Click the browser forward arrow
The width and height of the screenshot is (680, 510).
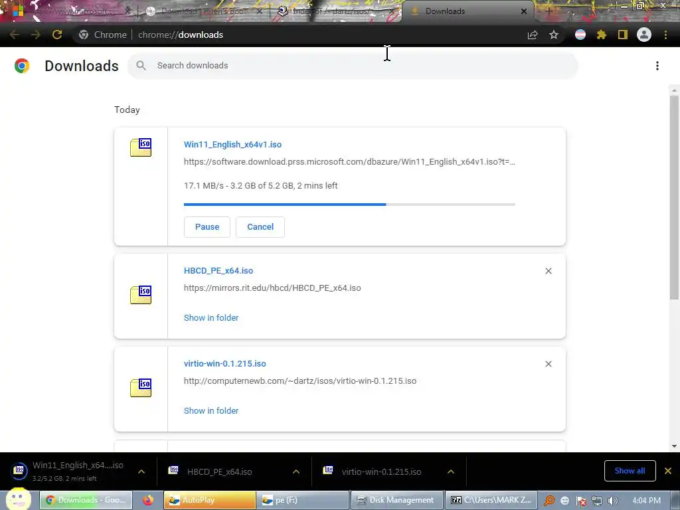pos(36,35)
